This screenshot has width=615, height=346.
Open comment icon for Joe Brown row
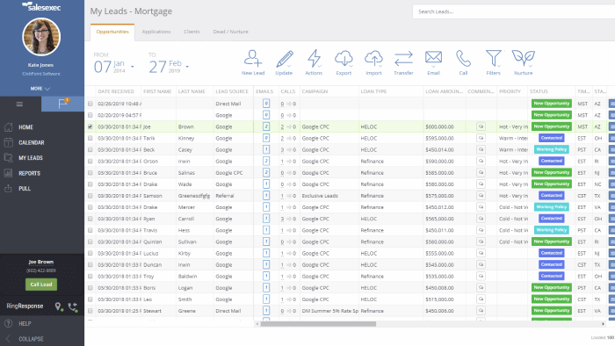coord(481,126)
